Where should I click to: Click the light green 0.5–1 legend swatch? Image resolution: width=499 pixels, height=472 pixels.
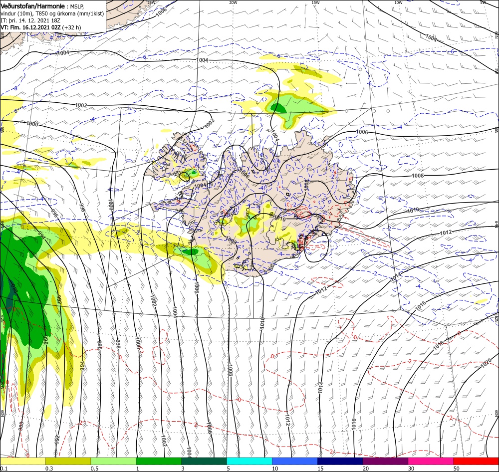113,461
